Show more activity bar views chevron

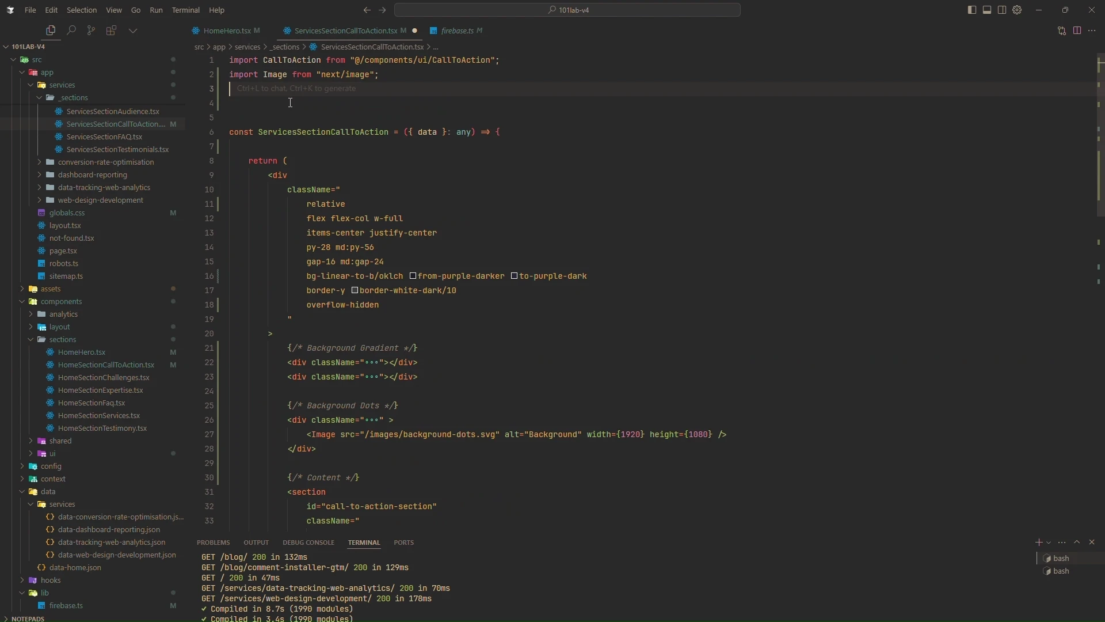click(x=133, y=31)
